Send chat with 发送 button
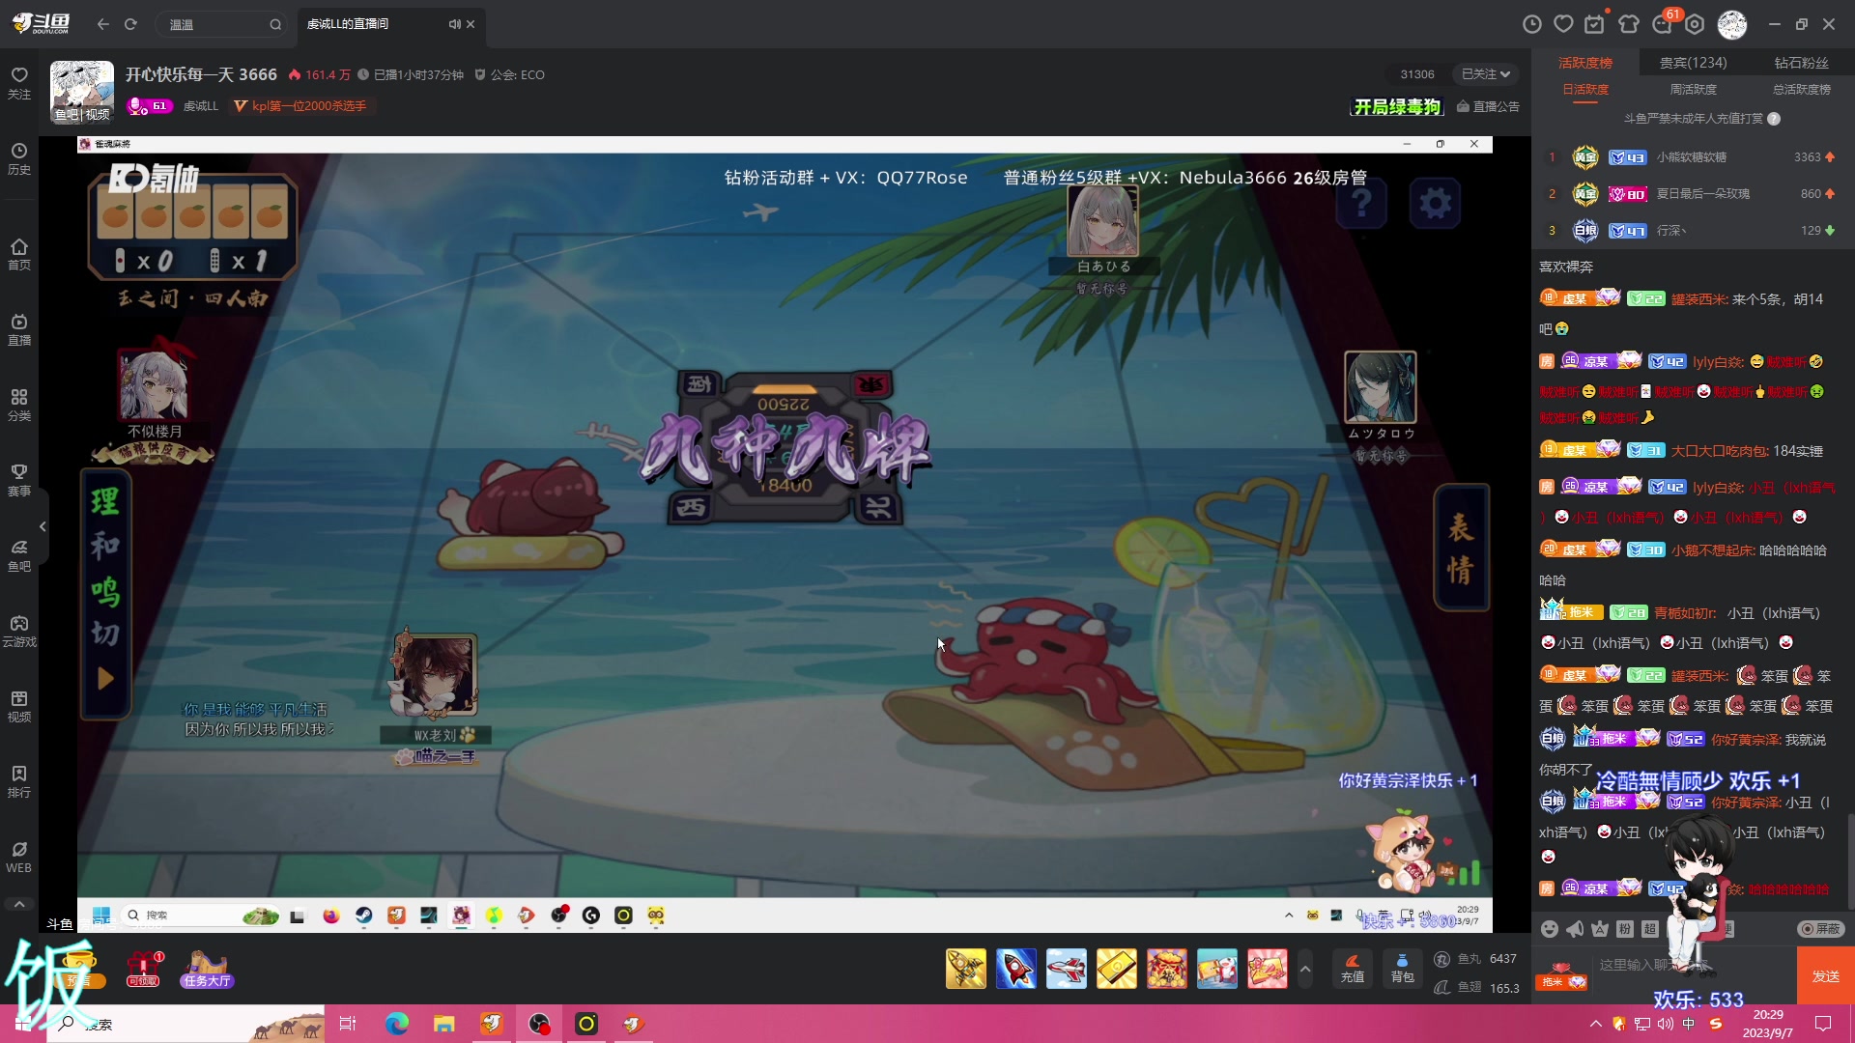The image size is (1855, 1043). [1825, 976]
